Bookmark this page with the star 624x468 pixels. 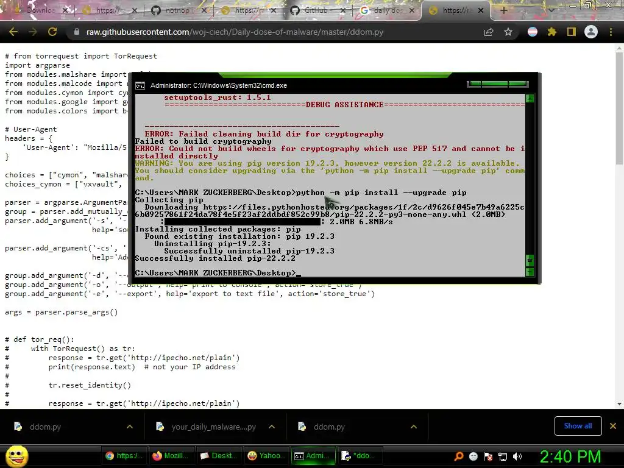[x=508, y=32]
